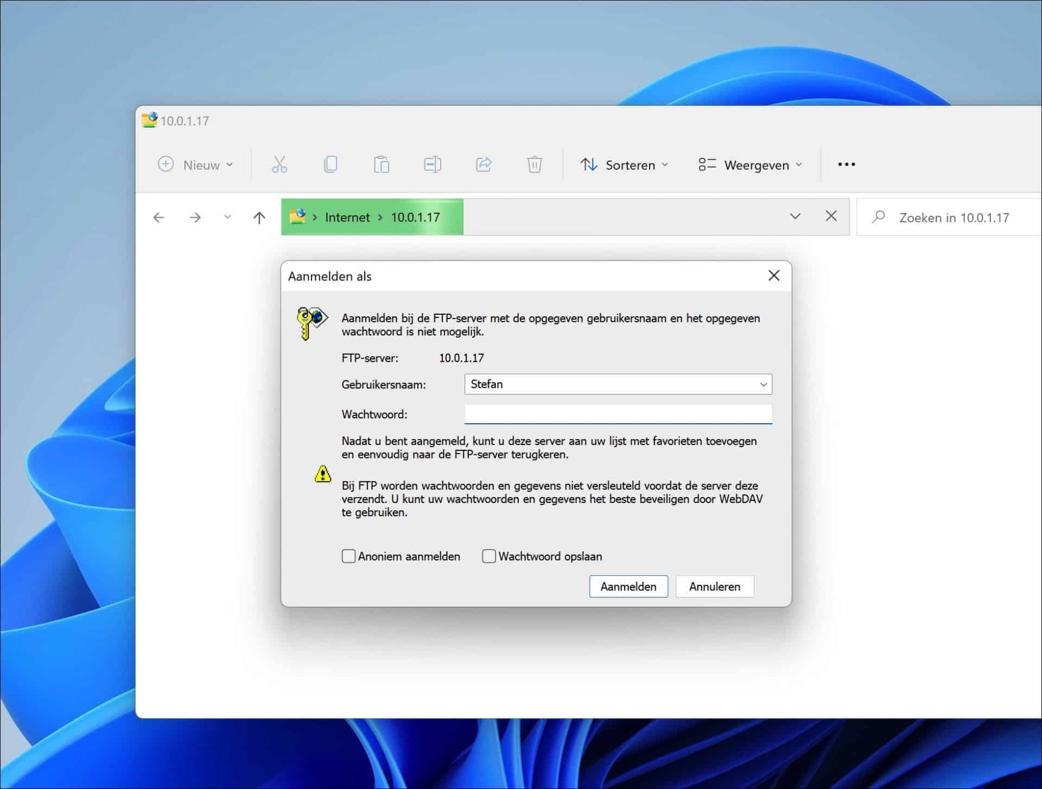Click the Delete trash icon
The width and height of the screenshot is (1042, 789).
click(x=535, y=164)
